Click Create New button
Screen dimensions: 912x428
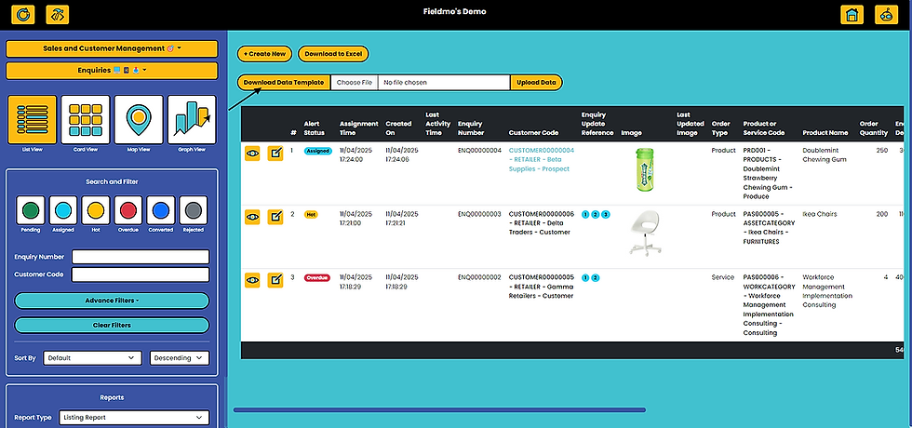[264, 54]
